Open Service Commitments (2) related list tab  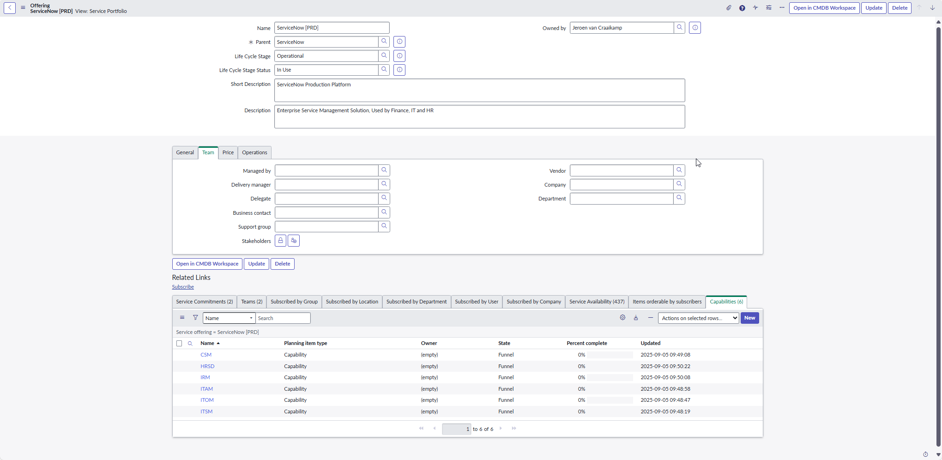tap(205, 302)
